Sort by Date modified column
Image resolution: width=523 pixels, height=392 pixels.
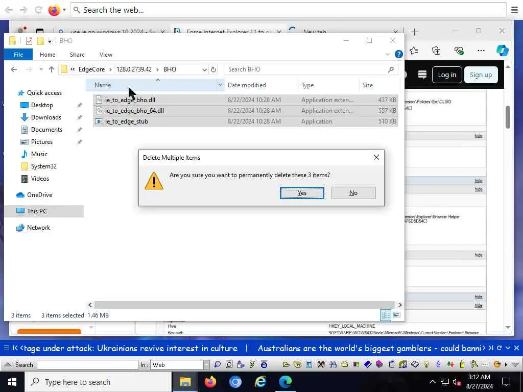(x=247, y=85)
